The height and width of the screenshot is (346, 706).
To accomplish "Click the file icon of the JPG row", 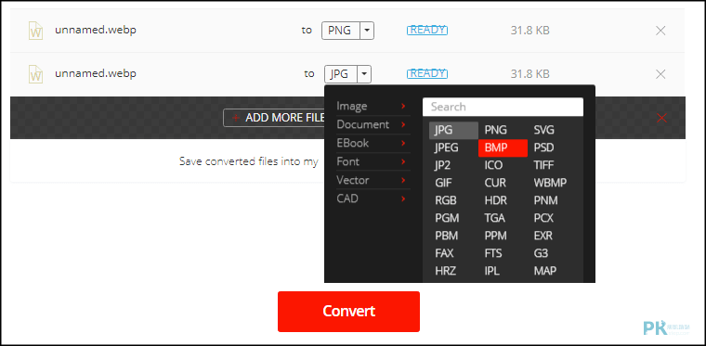I will coord(35,73).
